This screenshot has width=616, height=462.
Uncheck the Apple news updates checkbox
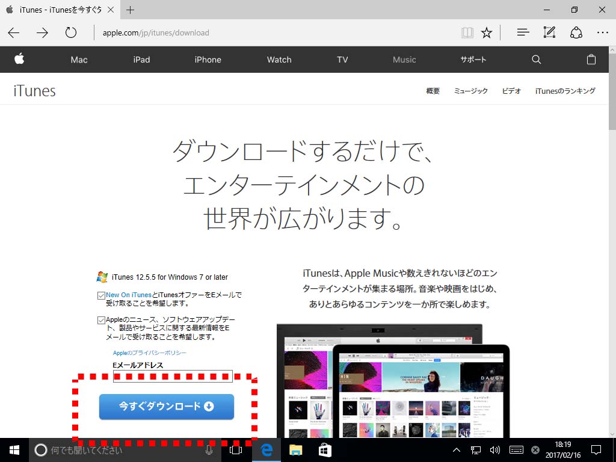point(101,320)
